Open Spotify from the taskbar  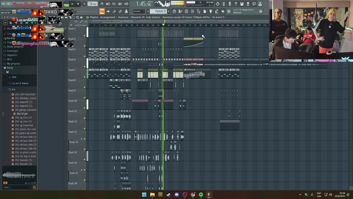(201, 195)
